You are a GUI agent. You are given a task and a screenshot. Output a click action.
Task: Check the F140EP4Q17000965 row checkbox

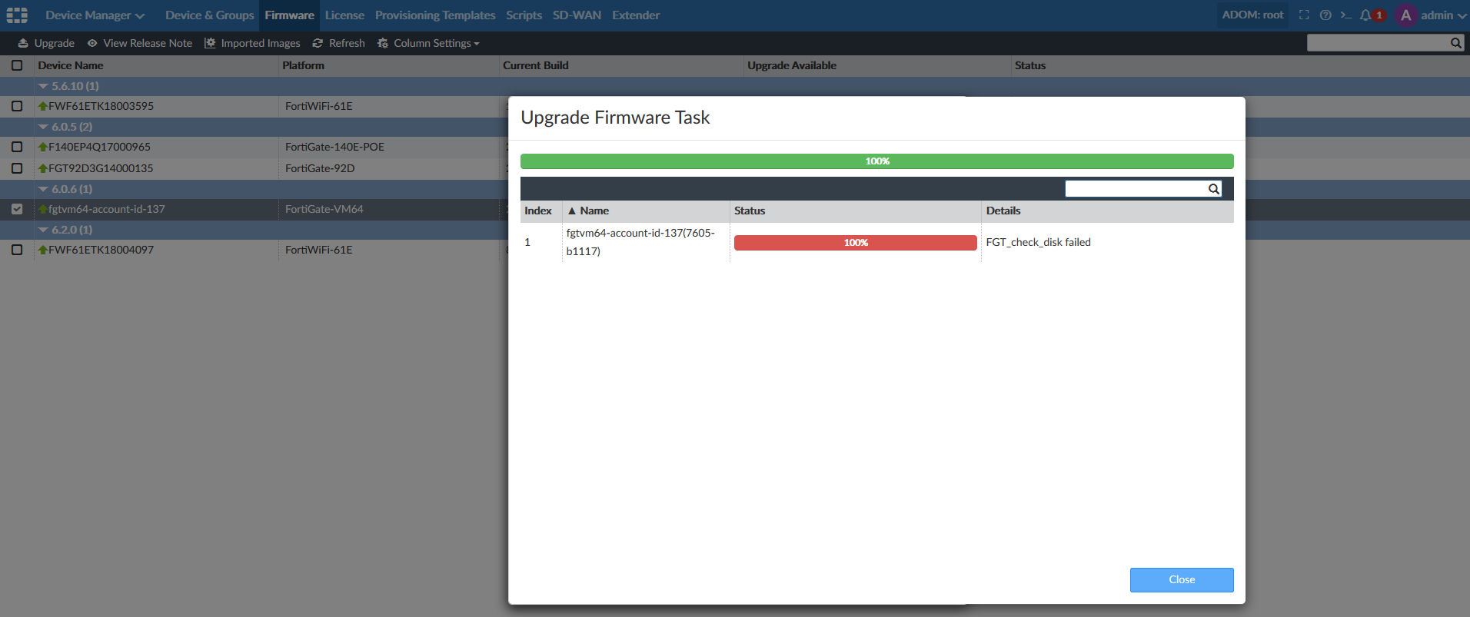point(17,147)
